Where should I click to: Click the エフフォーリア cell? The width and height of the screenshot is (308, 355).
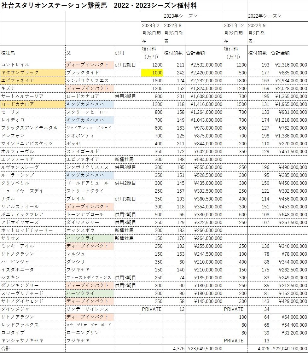click(x=33, y=160)
